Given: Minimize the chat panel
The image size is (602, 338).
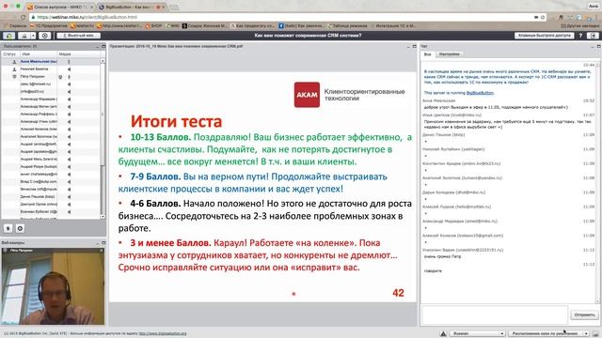Looking at the screenshot, I should tap(593, 46).
